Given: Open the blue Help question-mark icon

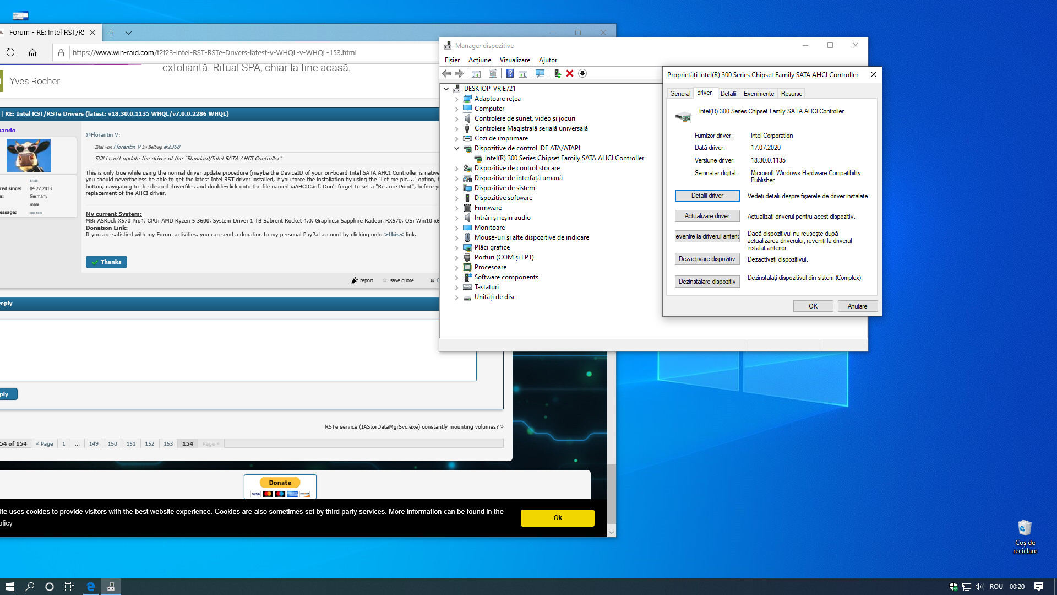Looking at the screenshot, I should pos(510,73).
